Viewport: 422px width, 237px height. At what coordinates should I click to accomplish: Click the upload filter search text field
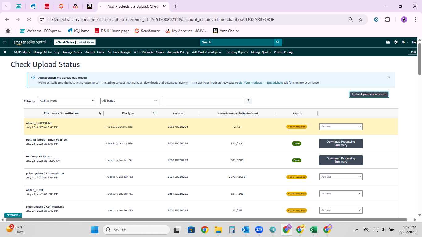coord(204,101)
